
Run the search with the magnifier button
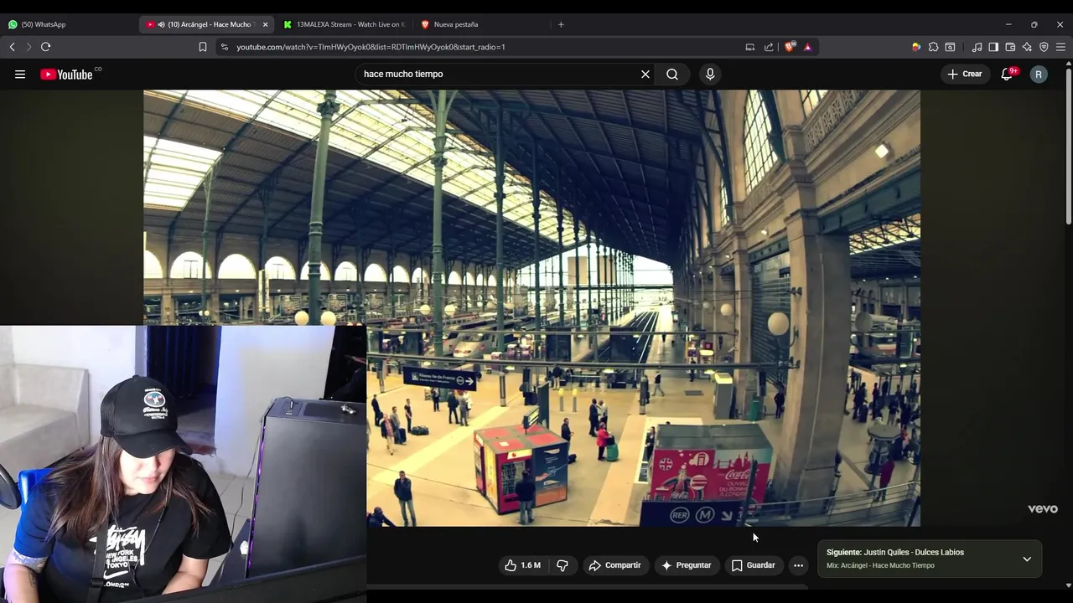coord(672,74)
